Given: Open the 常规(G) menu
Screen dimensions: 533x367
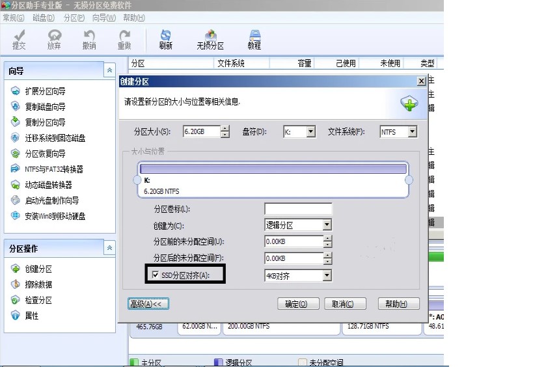Looking at the screenshot, I should (x=14, y=18).
